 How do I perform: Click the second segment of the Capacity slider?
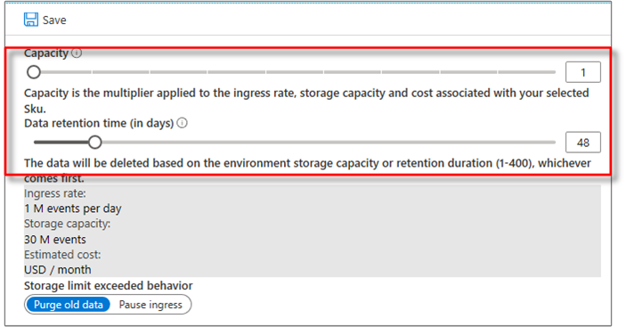[x=120, y=72]
